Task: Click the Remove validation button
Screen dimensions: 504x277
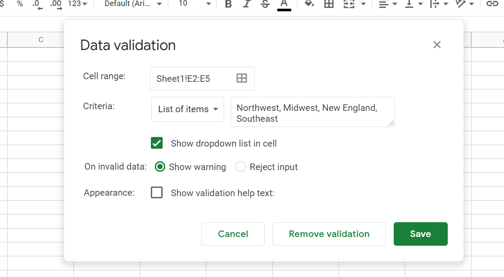Action: pos(329,234)
